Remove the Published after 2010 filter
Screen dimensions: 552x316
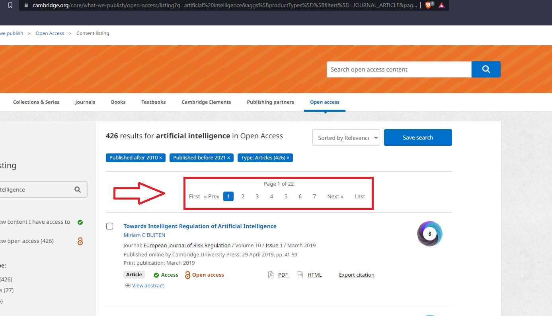click(161, 158)
